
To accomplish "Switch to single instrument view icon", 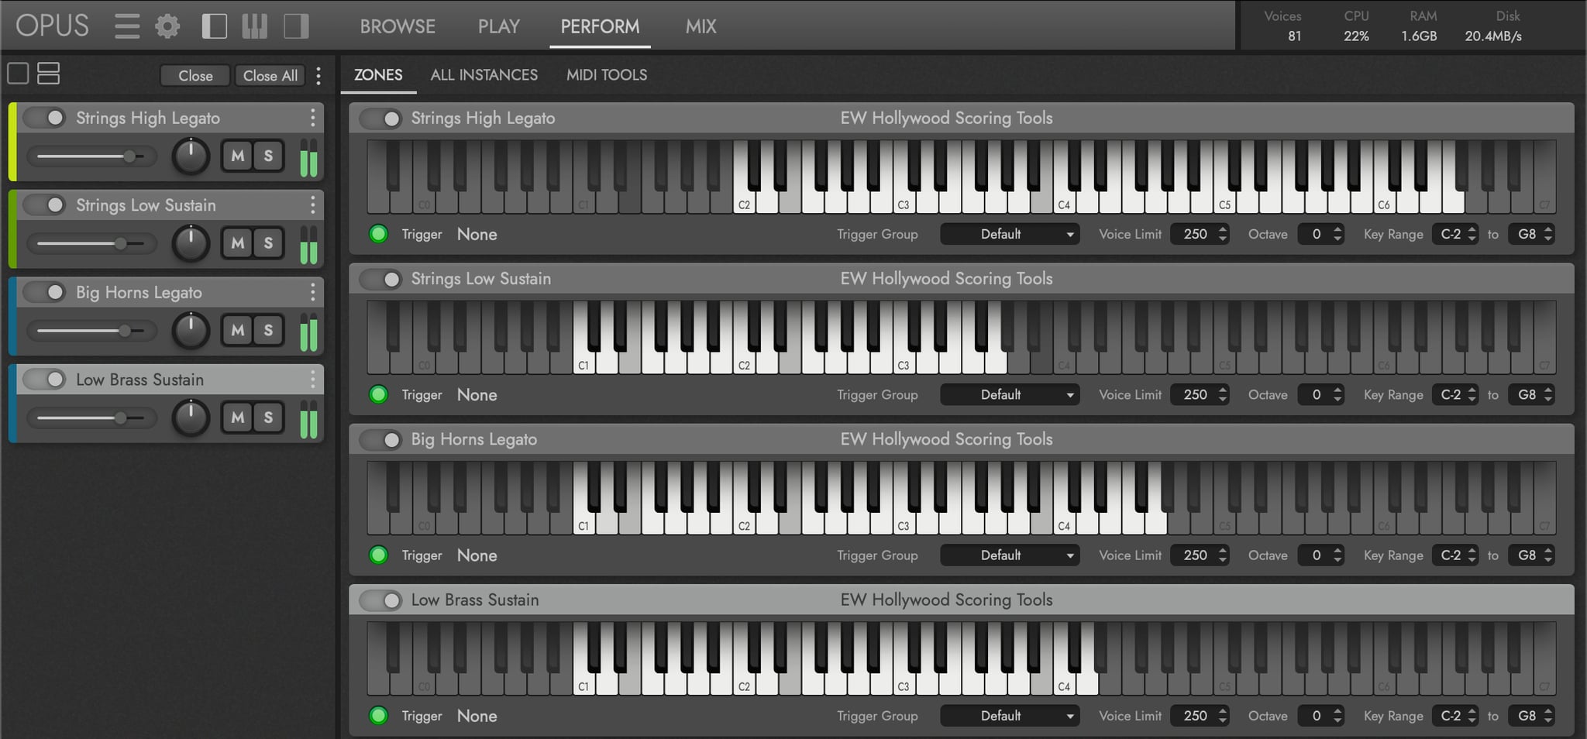I will click(18, 74).
